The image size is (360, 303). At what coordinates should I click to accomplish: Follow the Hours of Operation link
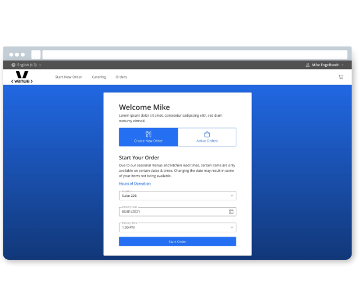tap(134, 183)
